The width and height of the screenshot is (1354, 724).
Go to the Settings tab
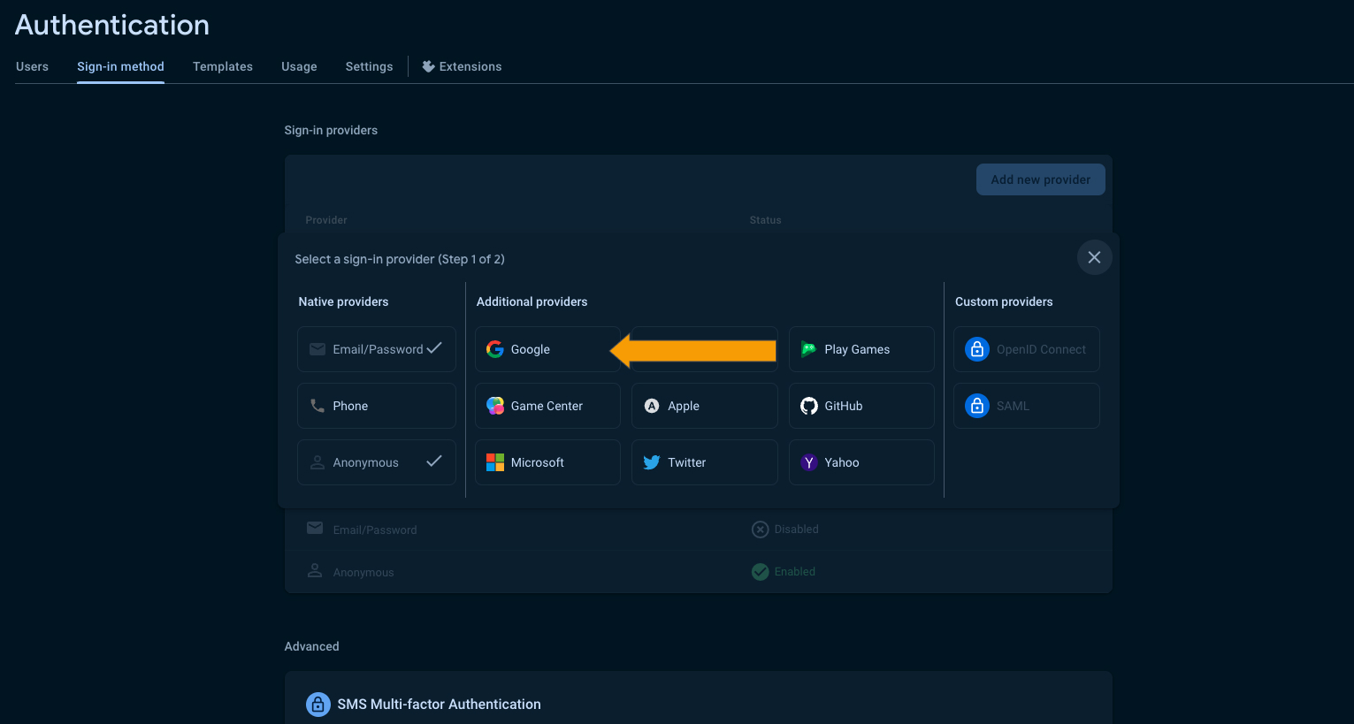pyautogui.click(x=369, y=66)
